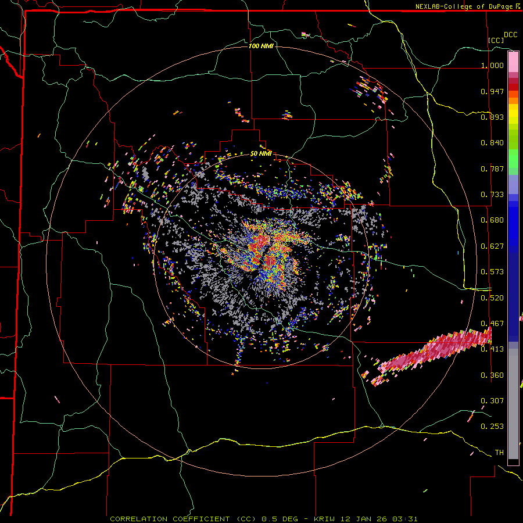This screenshot has height=523, width=523.
Task: Select the 0.467 scale value
Action: click(492, 324)
